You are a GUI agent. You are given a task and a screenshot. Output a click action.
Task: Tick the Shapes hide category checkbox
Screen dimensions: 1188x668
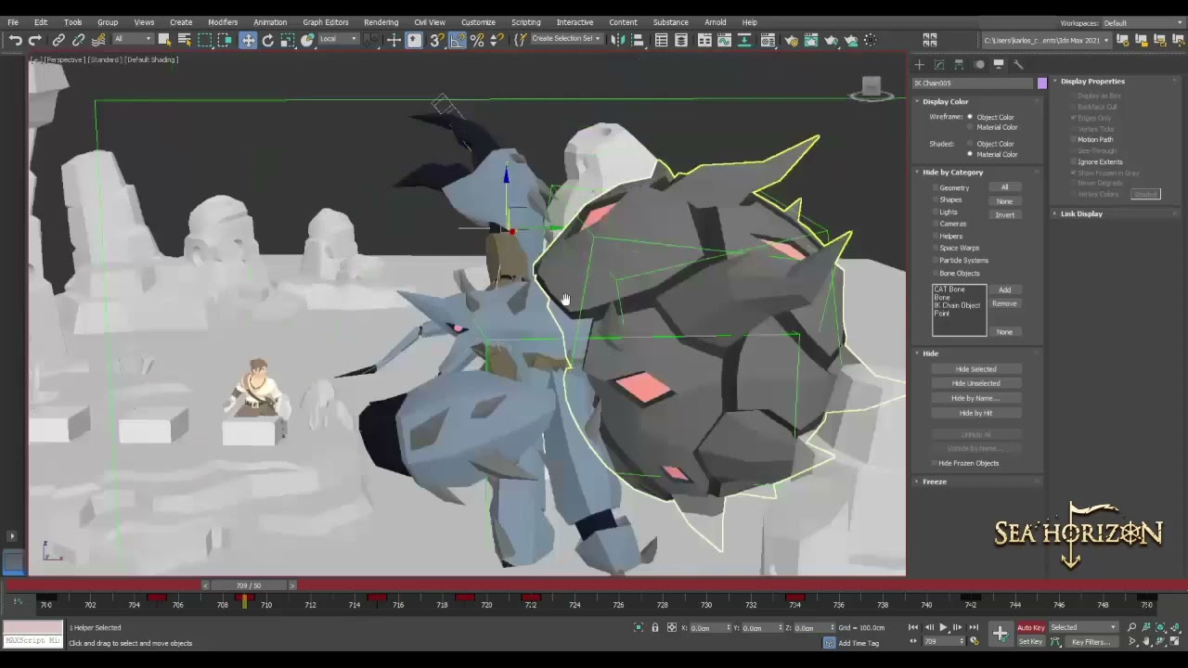click(935, 199)
